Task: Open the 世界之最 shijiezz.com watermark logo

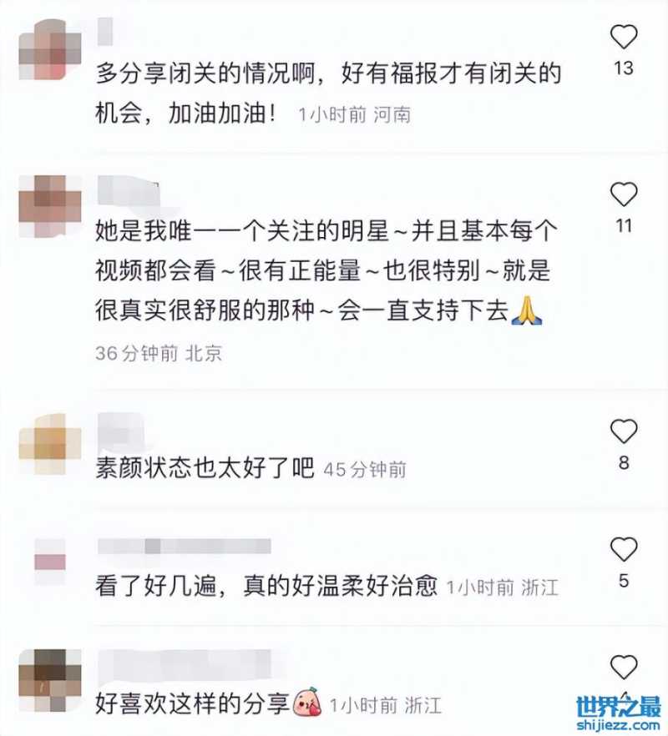Action: [619, 714]
